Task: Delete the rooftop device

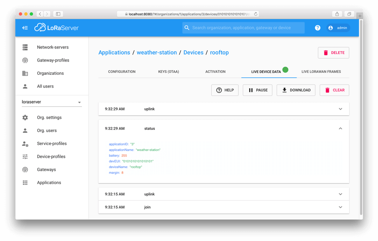Action: click(x=333, y=53)
